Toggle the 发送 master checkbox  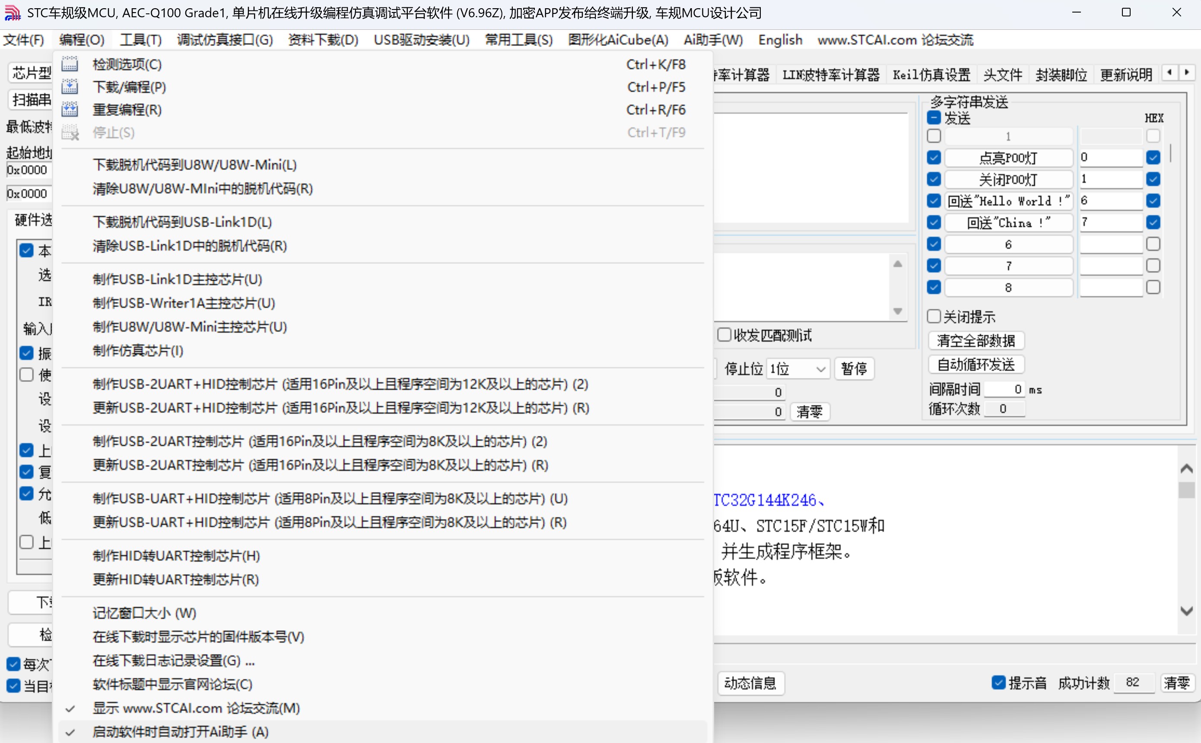(934, 118)
